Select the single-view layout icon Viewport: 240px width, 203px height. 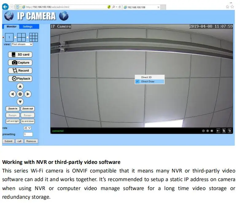click(9, 37)
